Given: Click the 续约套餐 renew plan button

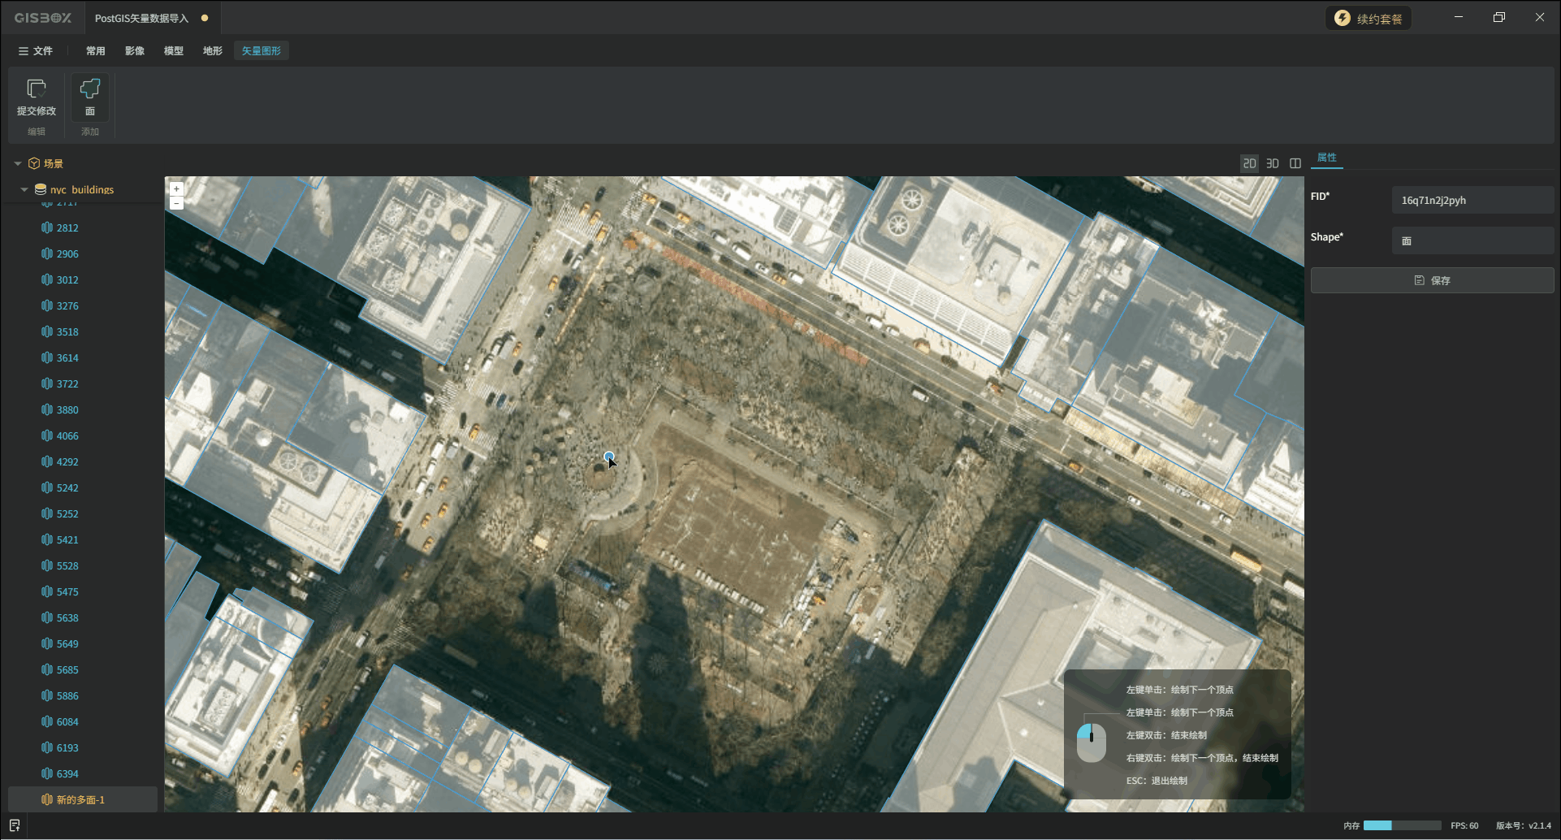Looking at the screenshot, I should click(x=1369, y=19).
